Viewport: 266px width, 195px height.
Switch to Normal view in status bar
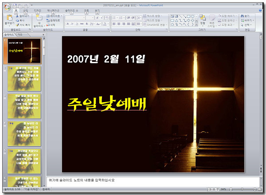click(210, 189)
